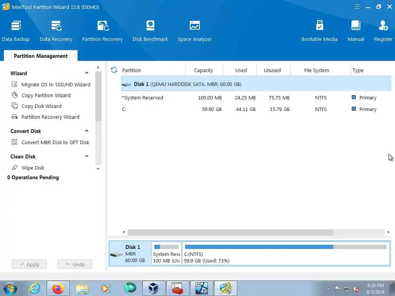Launch Internet Explorer from taskbar
Image resolution: width=395 pixels, height=296 pixels.
click(x=34, y=288)
